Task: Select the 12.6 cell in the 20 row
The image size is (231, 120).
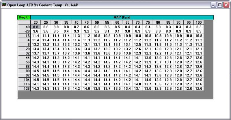Action: [x=138, y=49]
